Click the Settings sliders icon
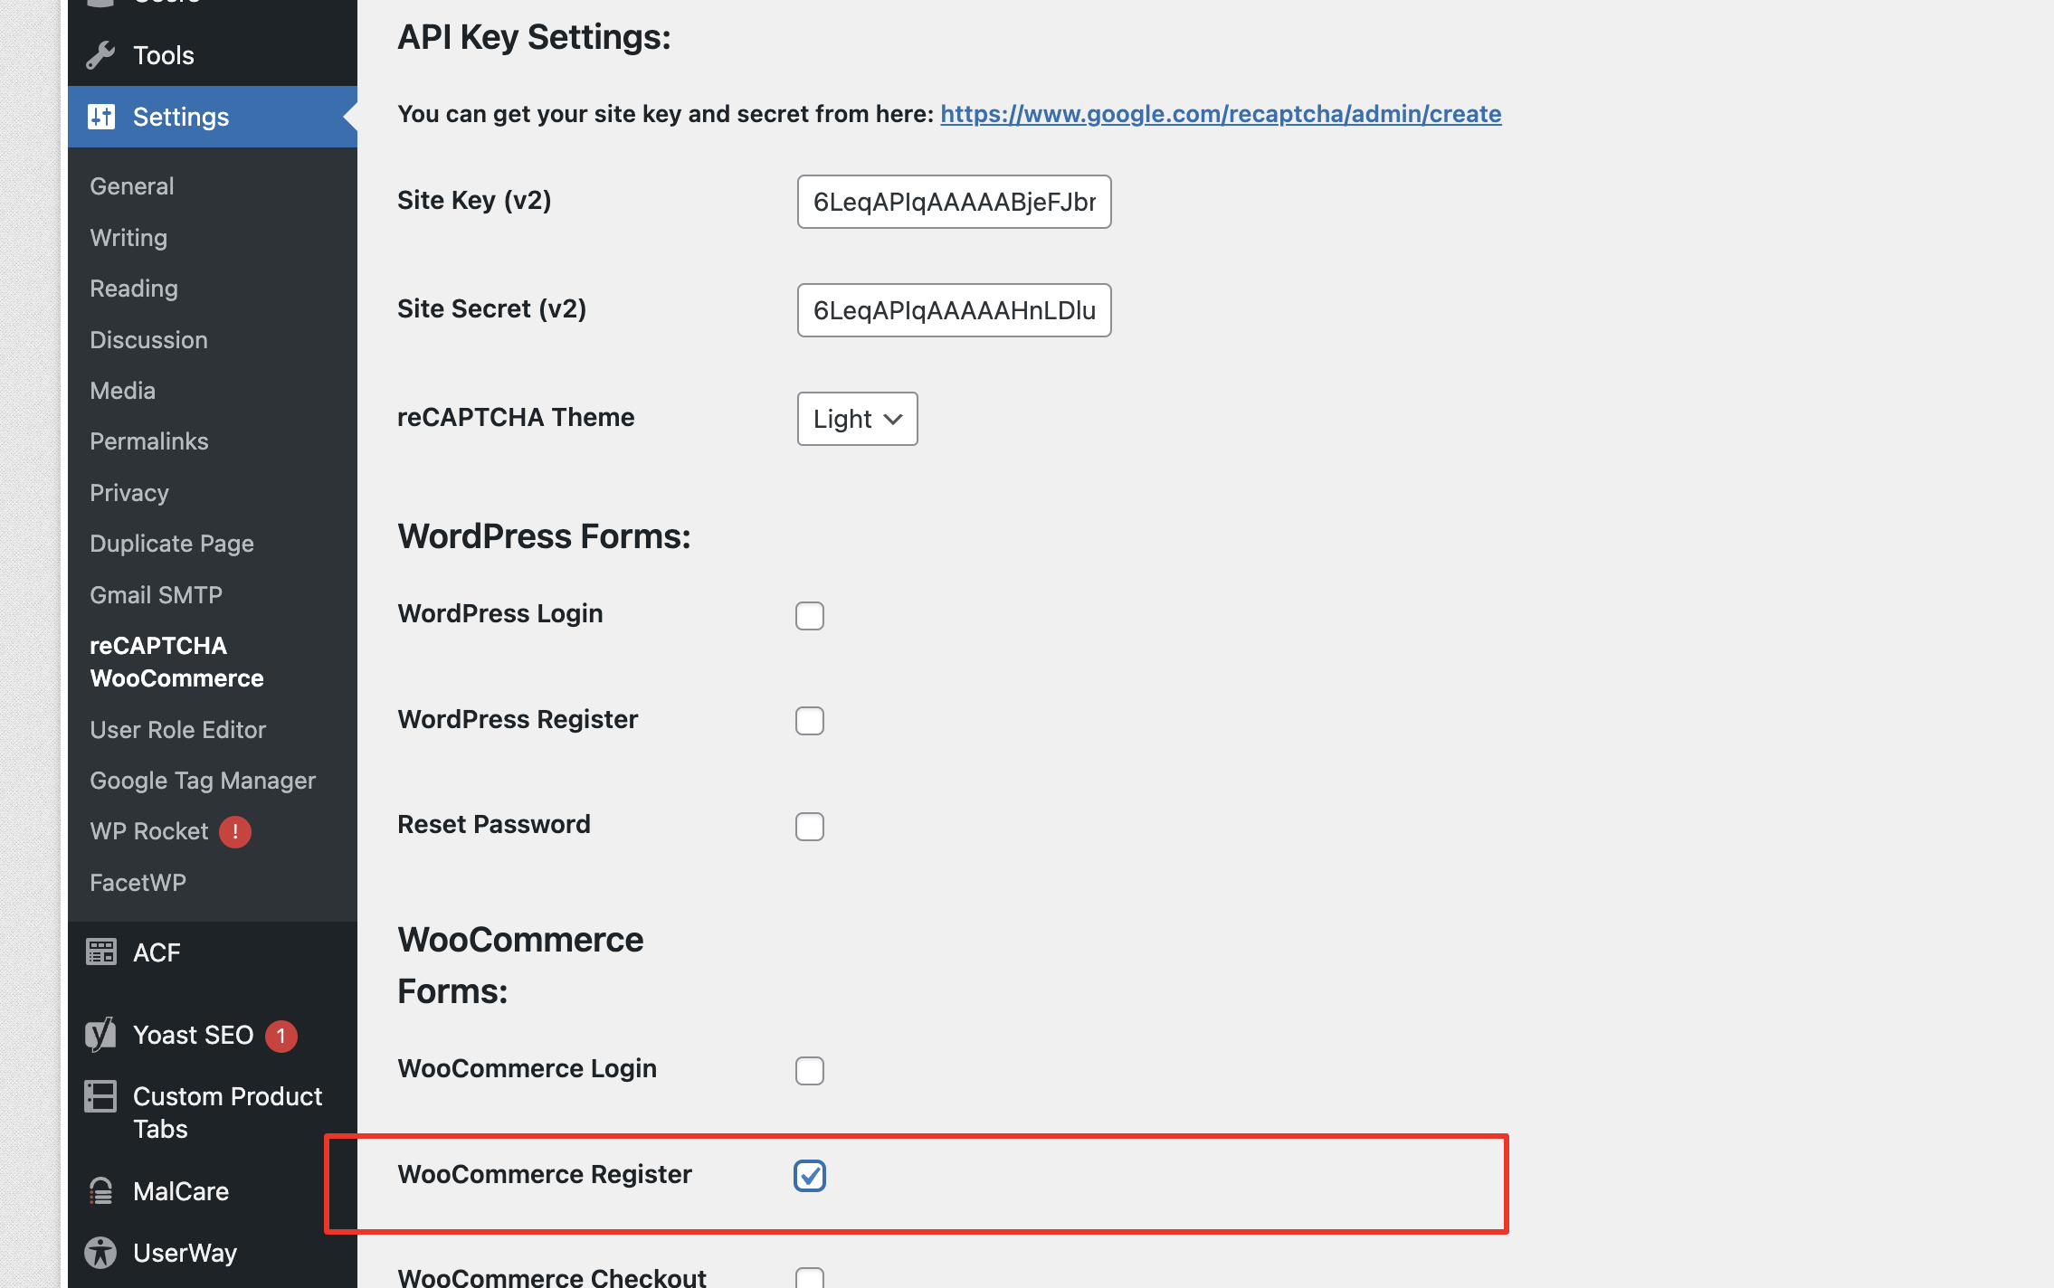Image resolution: width=2054 pixels, height=1288 pixels. click(x=101, y=117)
